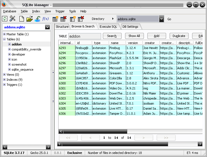Image resolution: width=207 pixels, height=157 pixels.
Task: Expand the addon table node
Action: 9,44
